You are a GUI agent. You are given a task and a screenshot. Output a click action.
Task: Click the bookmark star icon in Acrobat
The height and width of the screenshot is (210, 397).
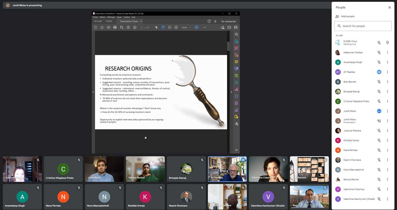(102, 27)
